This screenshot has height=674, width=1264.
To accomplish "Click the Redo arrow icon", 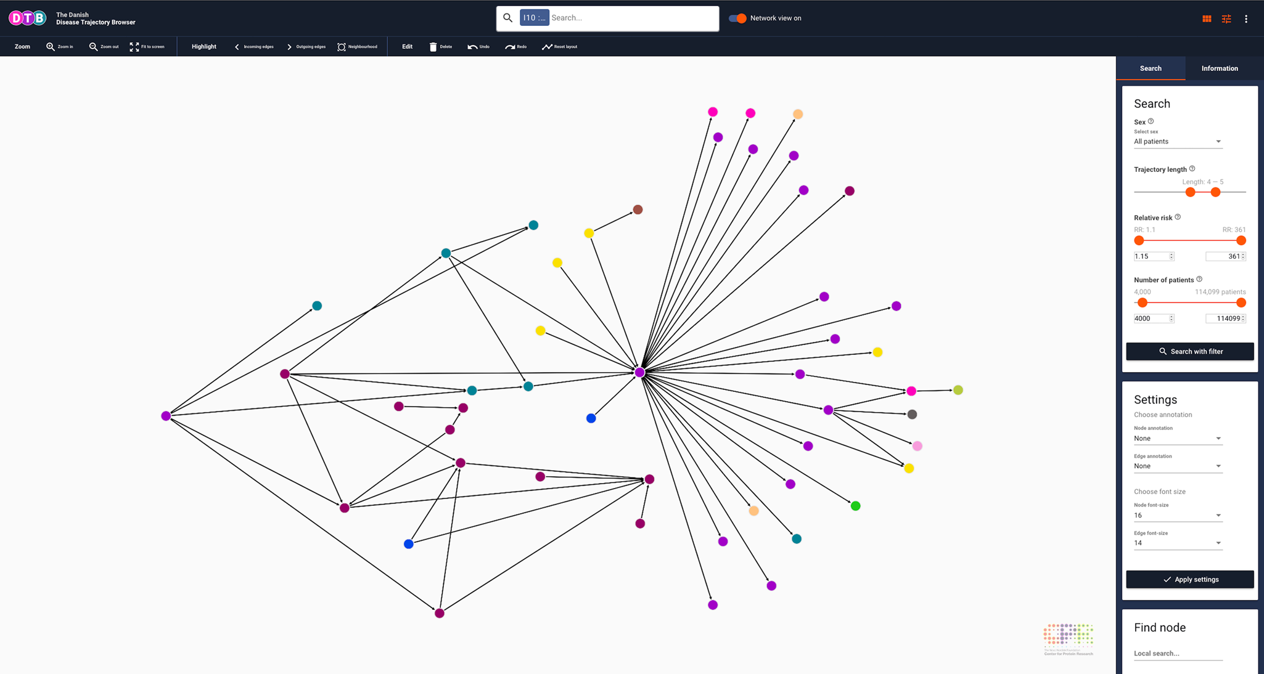I will point(510,47).
